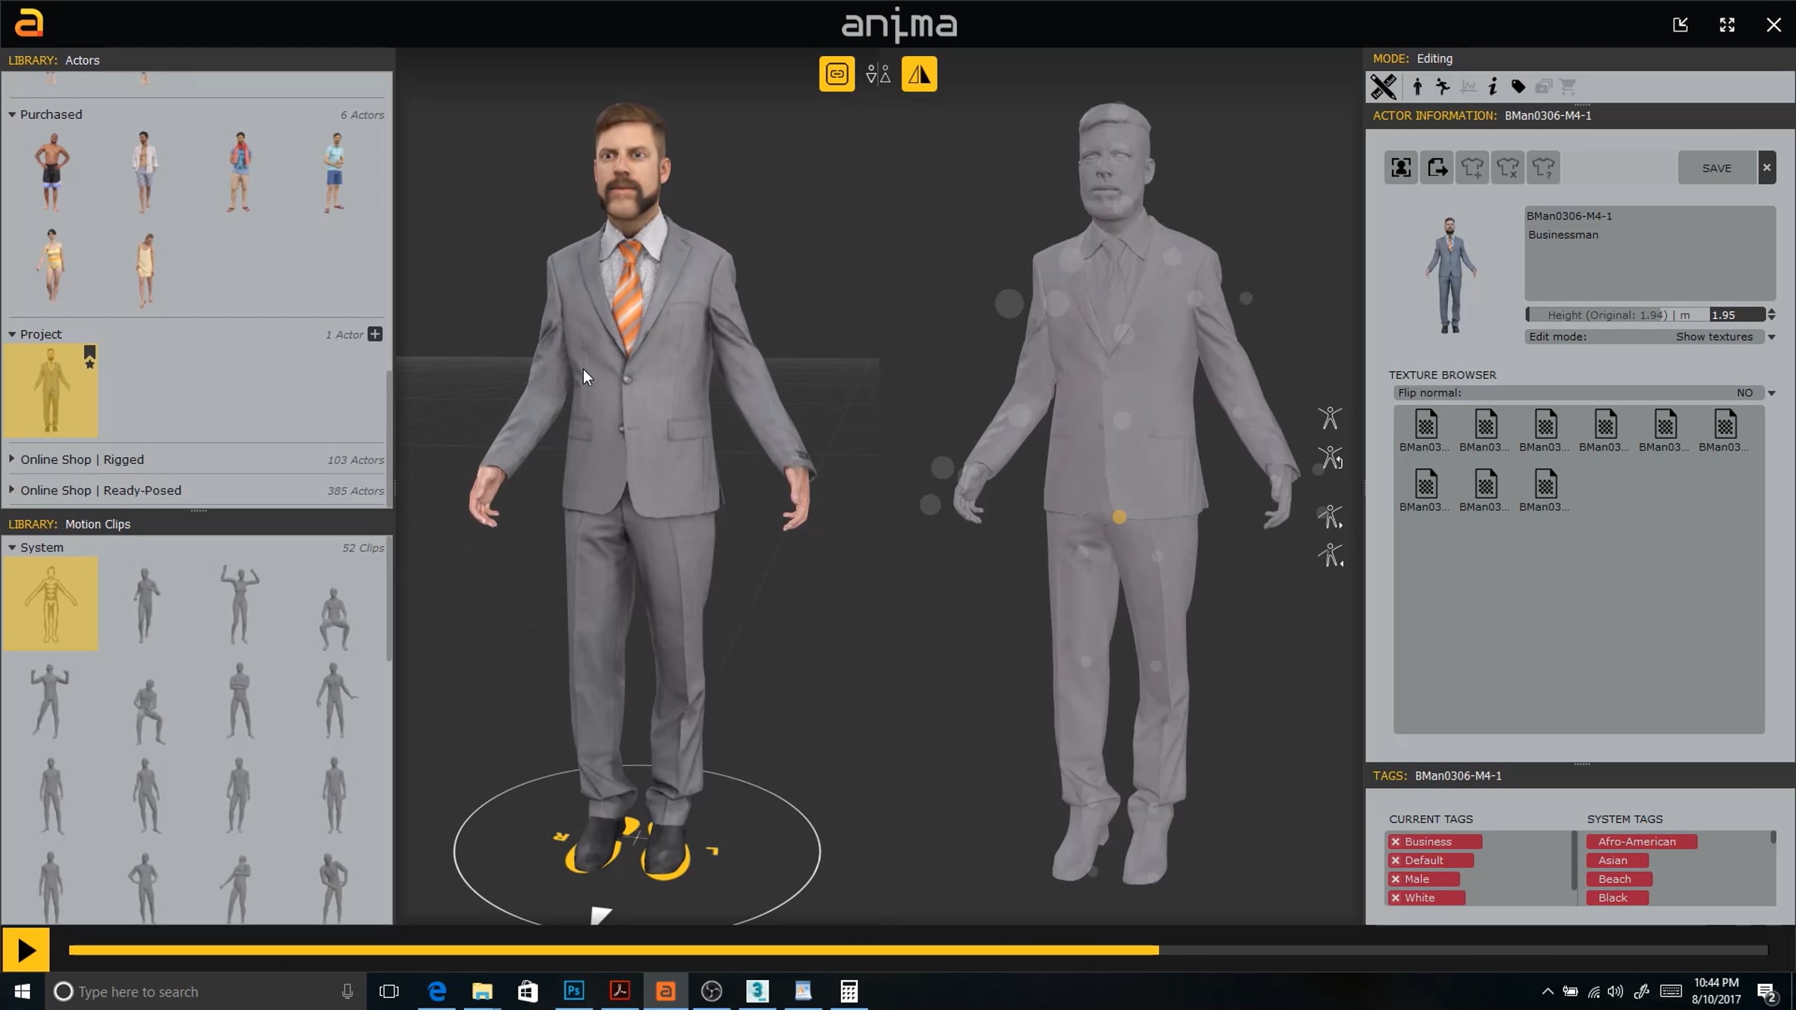Click the add actor plus icon in Project

pos(375,334)
